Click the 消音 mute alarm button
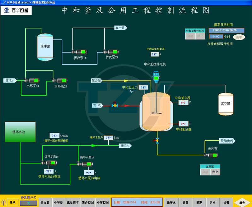The height and width of the screenshot is (207, 252). 242,203
